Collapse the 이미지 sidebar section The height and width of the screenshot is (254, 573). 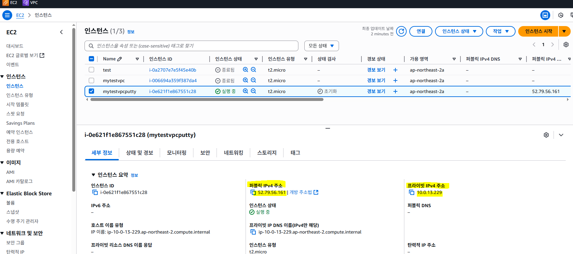(x=2, y=163)
